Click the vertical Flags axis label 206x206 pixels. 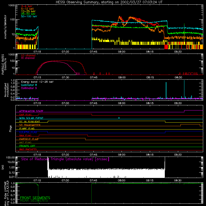tap(11, 128)
